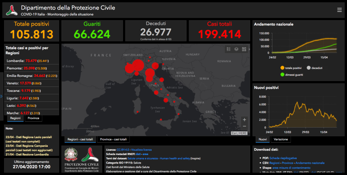The image size is (347, 175).
Task: Switch to the Variazione chart tab
Action: tap(281, 139)
